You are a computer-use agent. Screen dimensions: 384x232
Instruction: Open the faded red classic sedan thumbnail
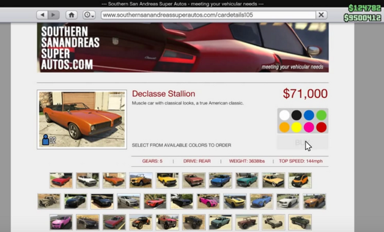194,181
